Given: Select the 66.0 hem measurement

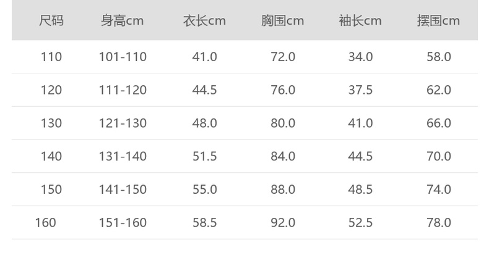Looking at the screenshot, I should [438, 123].
